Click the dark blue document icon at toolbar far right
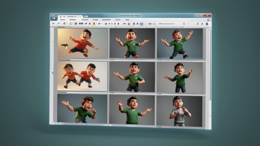This screenshot has height=146, width=260. (x=207, y=24)
